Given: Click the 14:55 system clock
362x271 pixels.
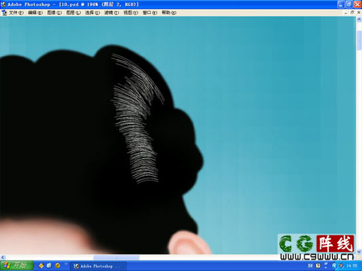Looking at the screenshot, I should (x=351, y=266).
